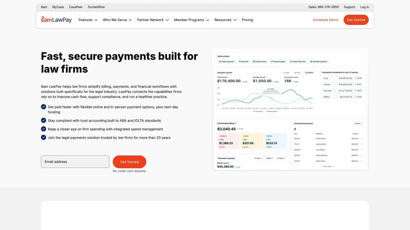Click checkmark icon beside 'Keep a closer eye'
Viewport: 410px width, 230px height.
click(x=44, y=129)
